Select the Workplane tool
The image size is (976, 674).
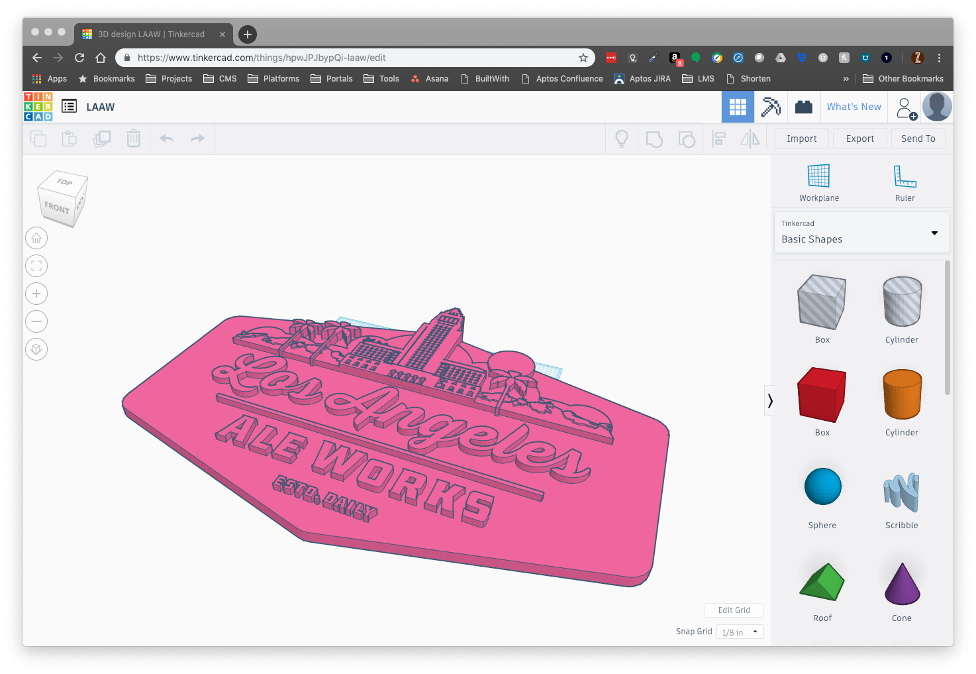(x=819, y=183)
